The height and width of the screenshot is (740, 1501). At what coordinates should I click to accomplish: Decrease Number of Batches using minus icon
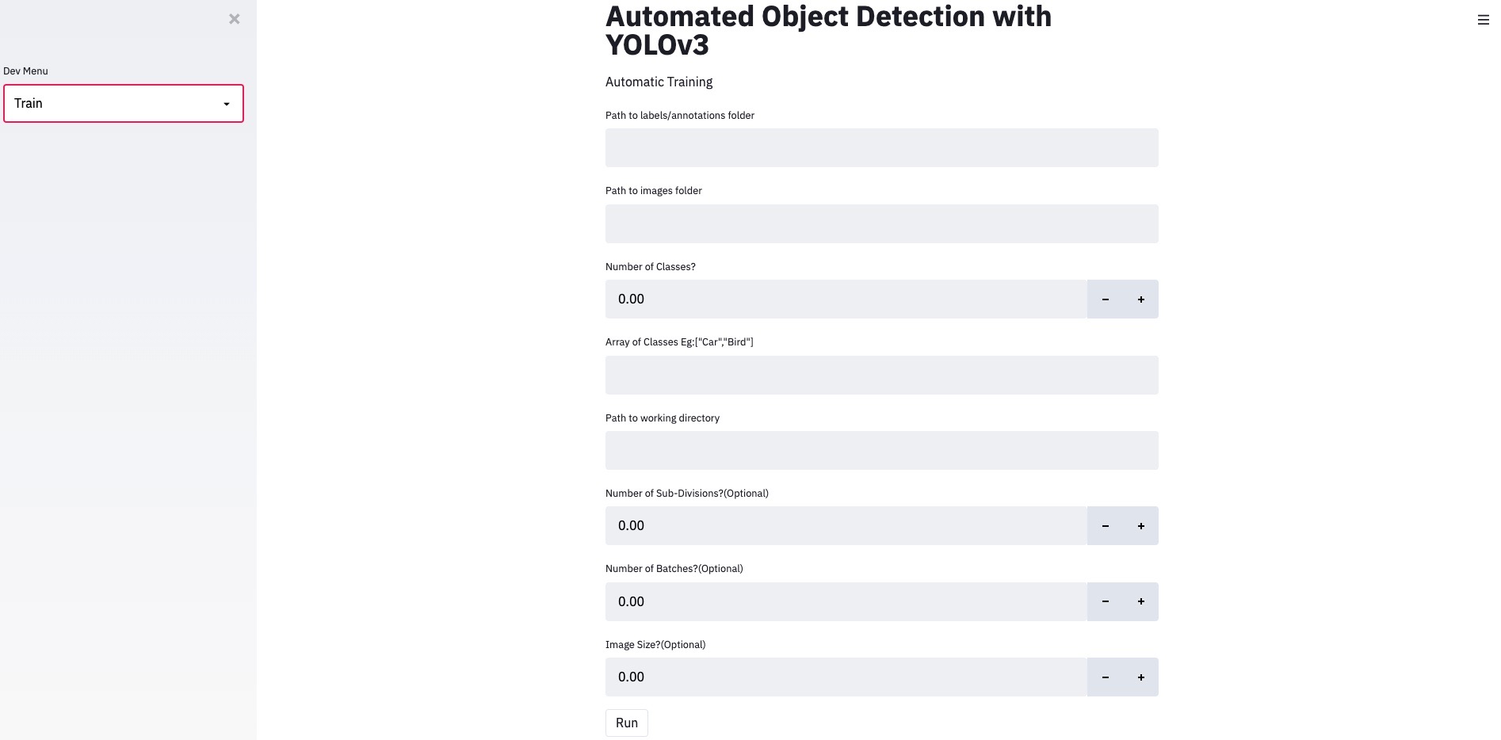pos(1105,601)
